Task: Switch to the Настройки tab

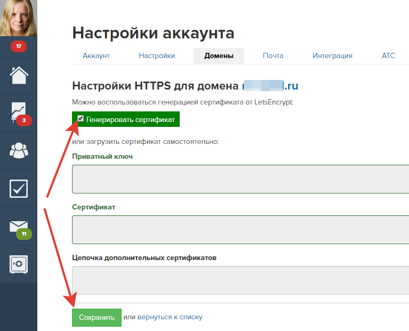Action: coord(157,56)
